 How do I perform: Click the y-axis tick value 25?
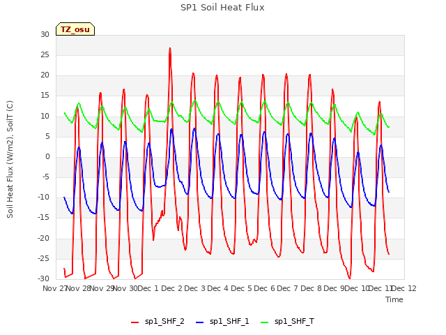(x=45, y=54)
